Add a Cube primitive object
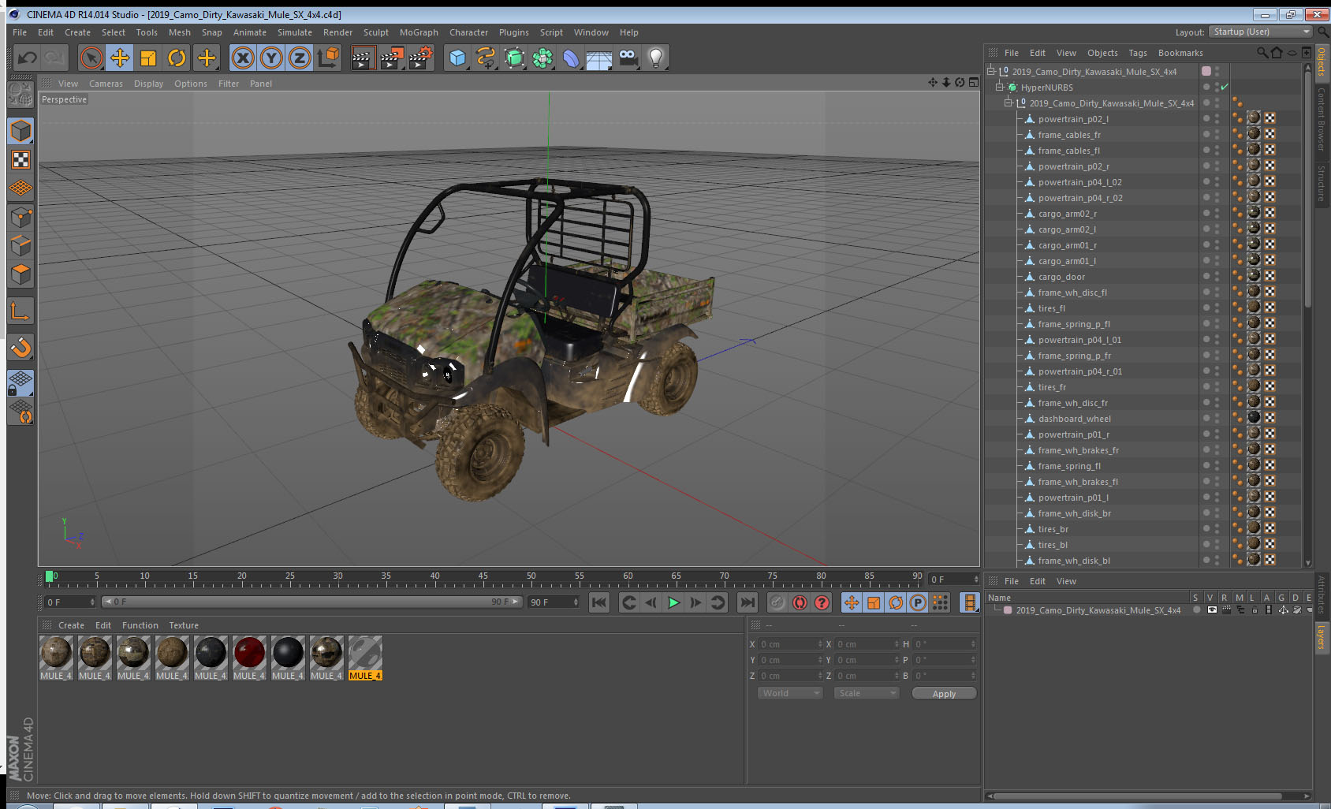Screen dimensions: 1331x809 pos(457,58)
